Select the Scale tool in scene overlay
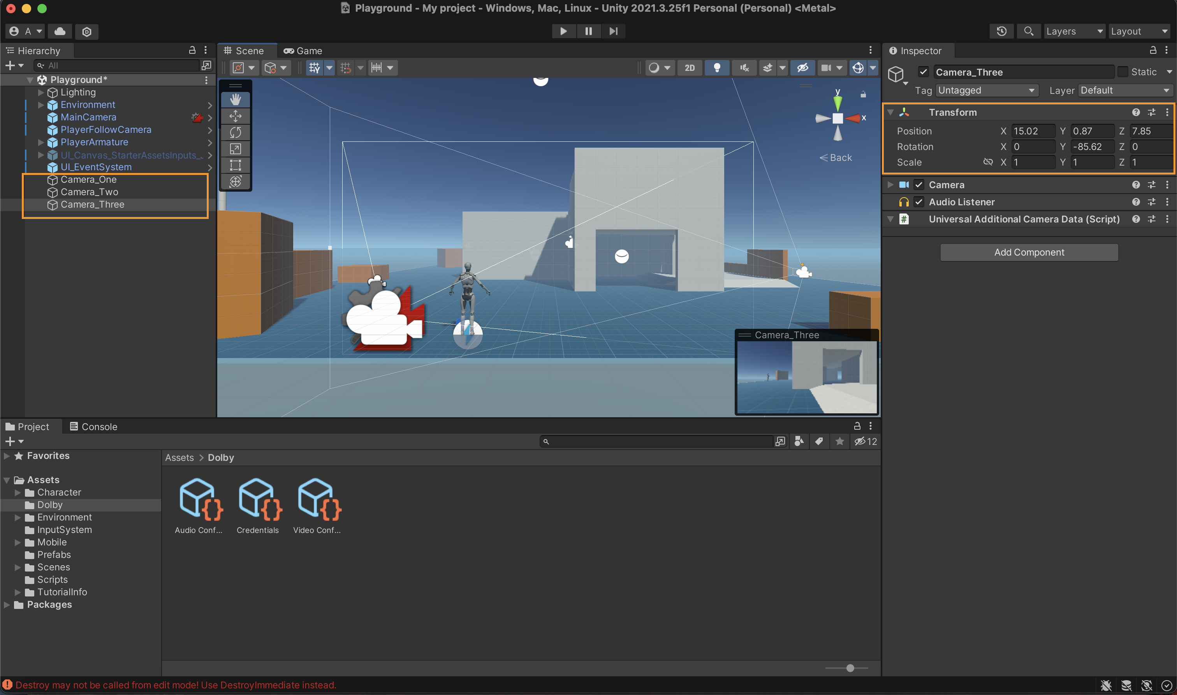 (236, 149)
